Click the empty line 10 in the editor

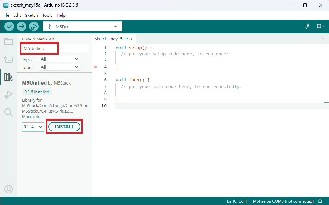(220, 106)
